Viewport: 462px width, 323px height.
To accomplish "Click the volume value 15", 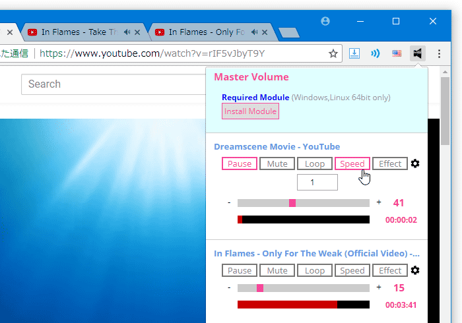I will pyautogui.click(x=399, y=287).
